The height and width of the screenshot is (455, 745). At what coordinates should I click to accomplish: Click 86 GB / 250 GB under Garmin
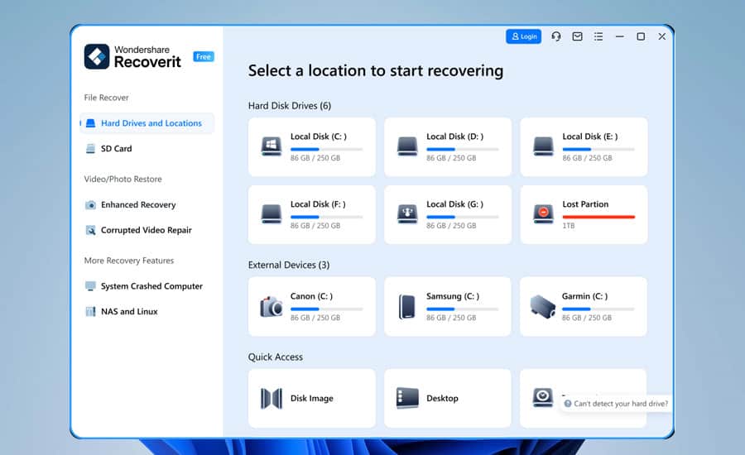point(587,318)
